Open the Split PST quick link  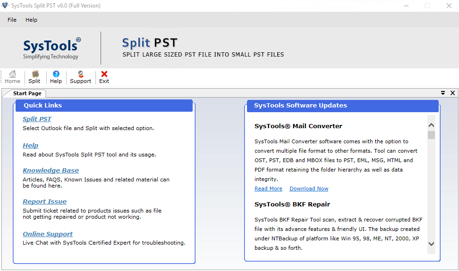click(x=37, y=119)
